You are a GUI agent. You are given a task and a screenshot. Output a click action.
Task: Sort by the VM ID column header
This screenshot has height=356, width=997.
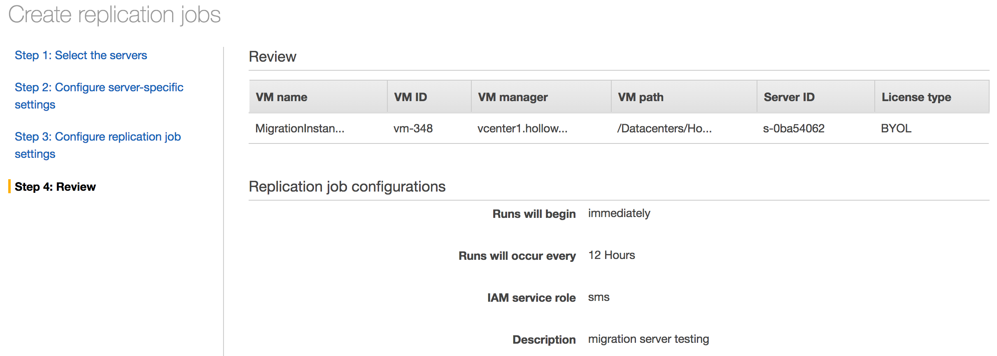pos(410,97)
